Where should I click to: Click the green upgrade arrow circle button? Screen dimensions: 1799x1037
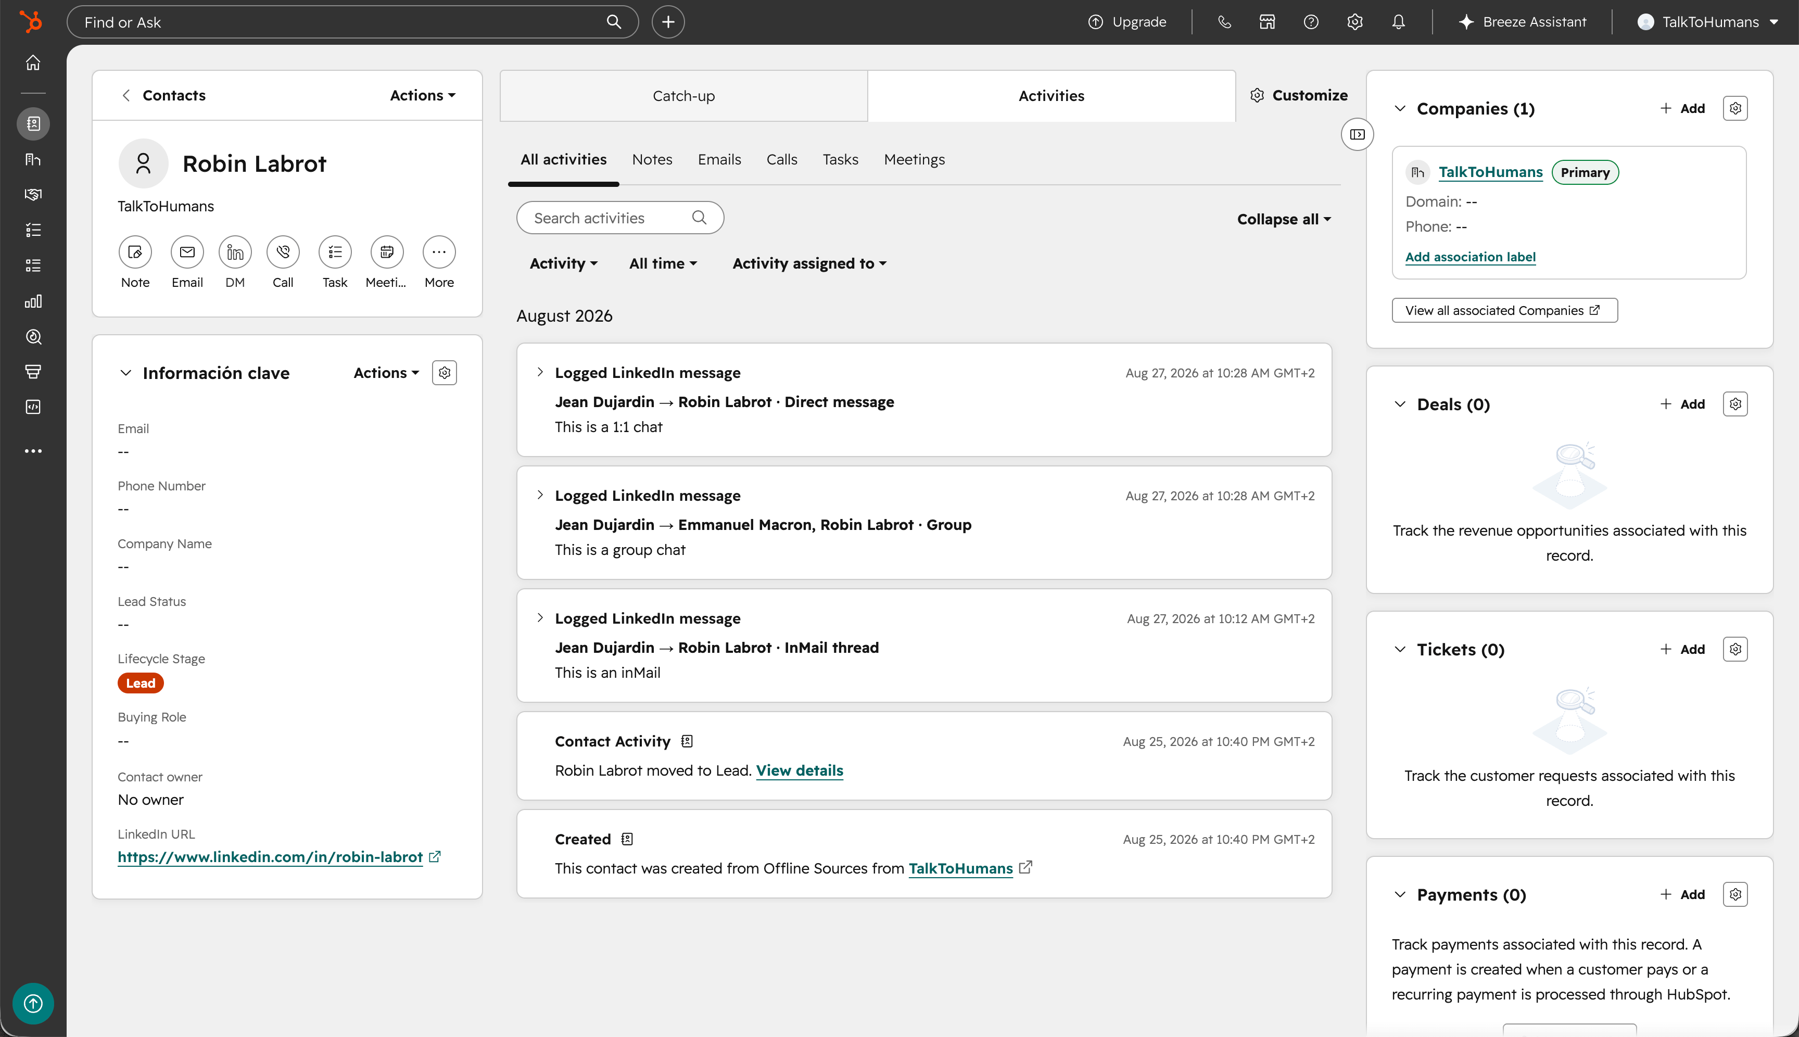click(x=33, y=1004)
